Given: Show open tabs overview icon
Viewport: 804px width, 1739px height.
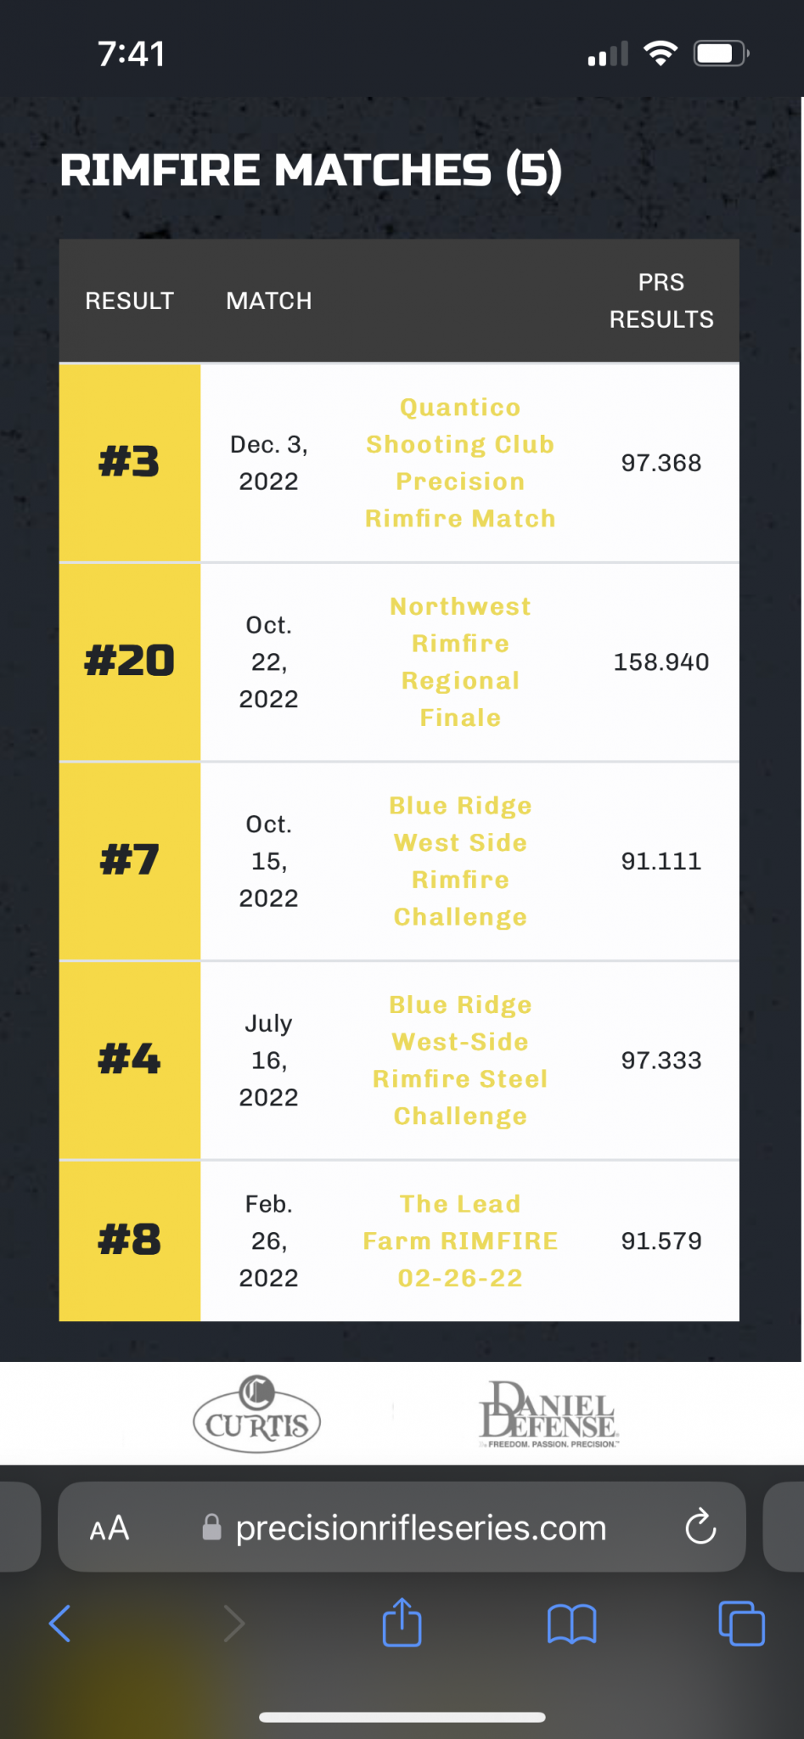Looking at the screenshot, I should click(741, 1624).
